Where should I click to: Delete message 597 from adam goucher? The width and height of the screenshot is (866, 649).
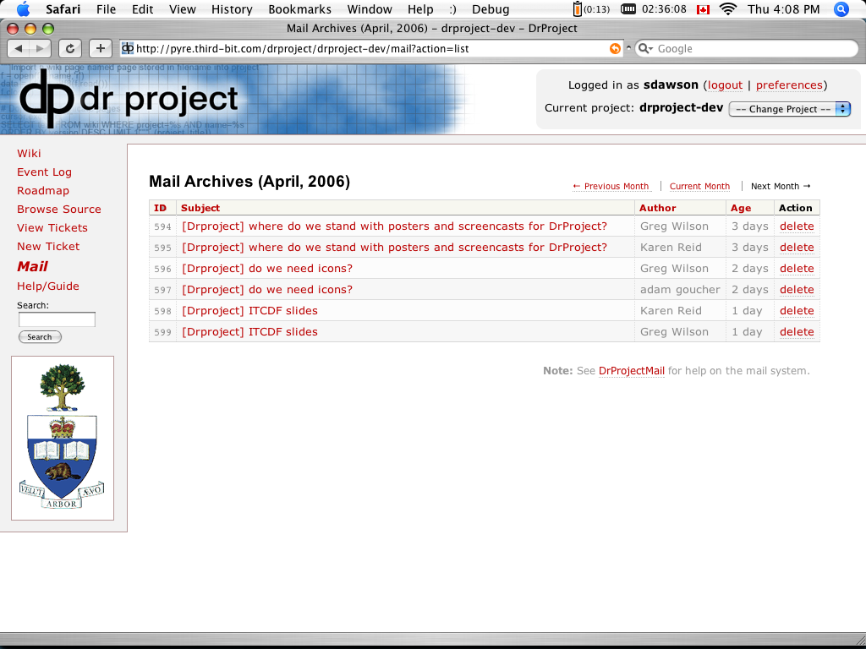(797, 289)
